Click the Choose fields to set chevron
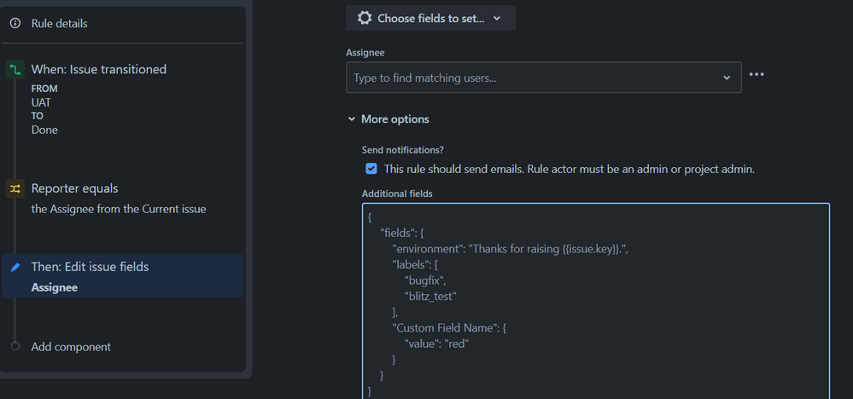This screenshot has width=853, height=399. (x=497, y=19)
